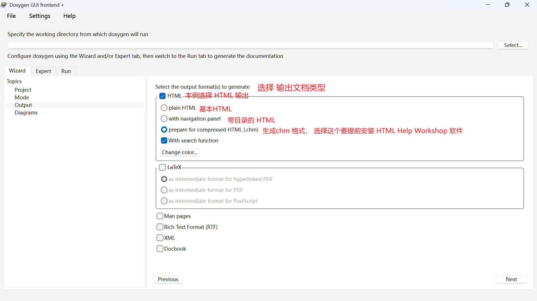Click the Select... directory button
Viewport: 537px width, 301px height.
coord(513,45)
